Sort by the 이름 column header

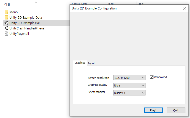7,5
